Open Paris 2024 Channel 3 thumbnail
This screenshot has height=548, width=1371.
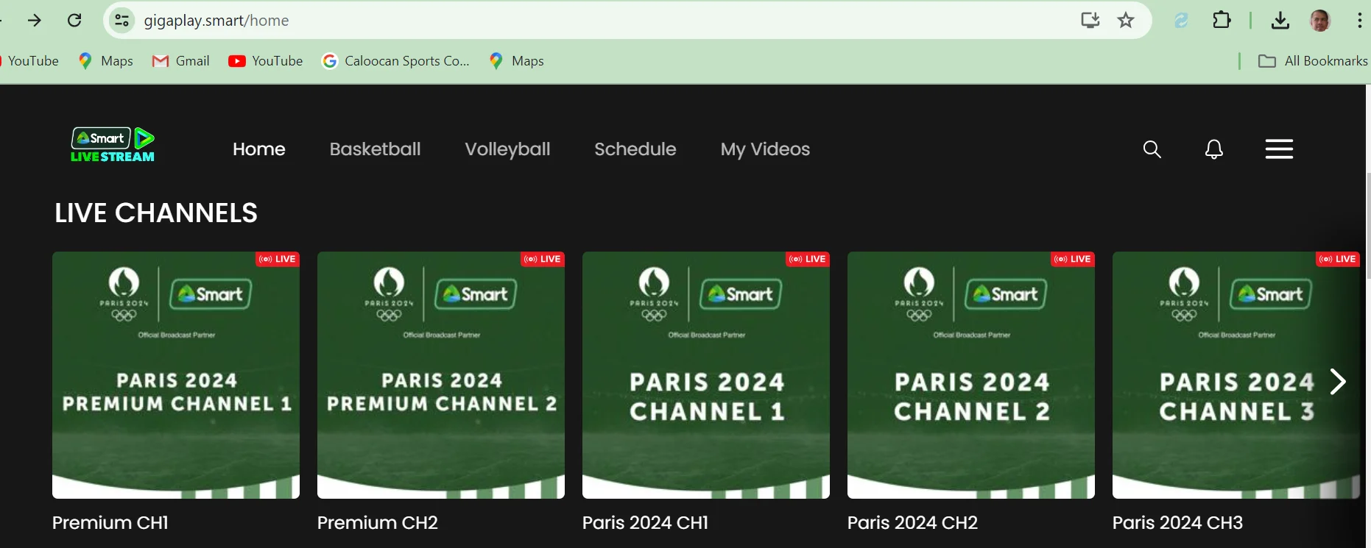click(1236, 375)
